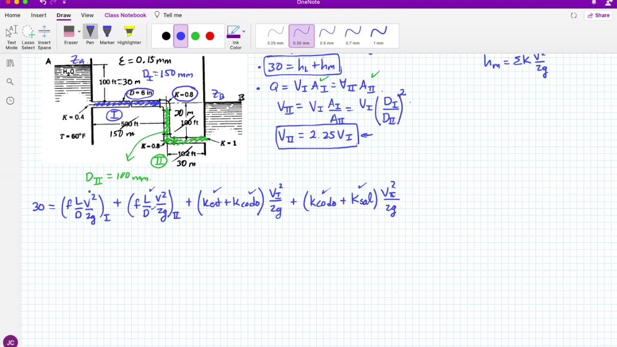Switch to the Draw ribbon tab
Viewport: 617px width, 347px height.
(64, 15)
